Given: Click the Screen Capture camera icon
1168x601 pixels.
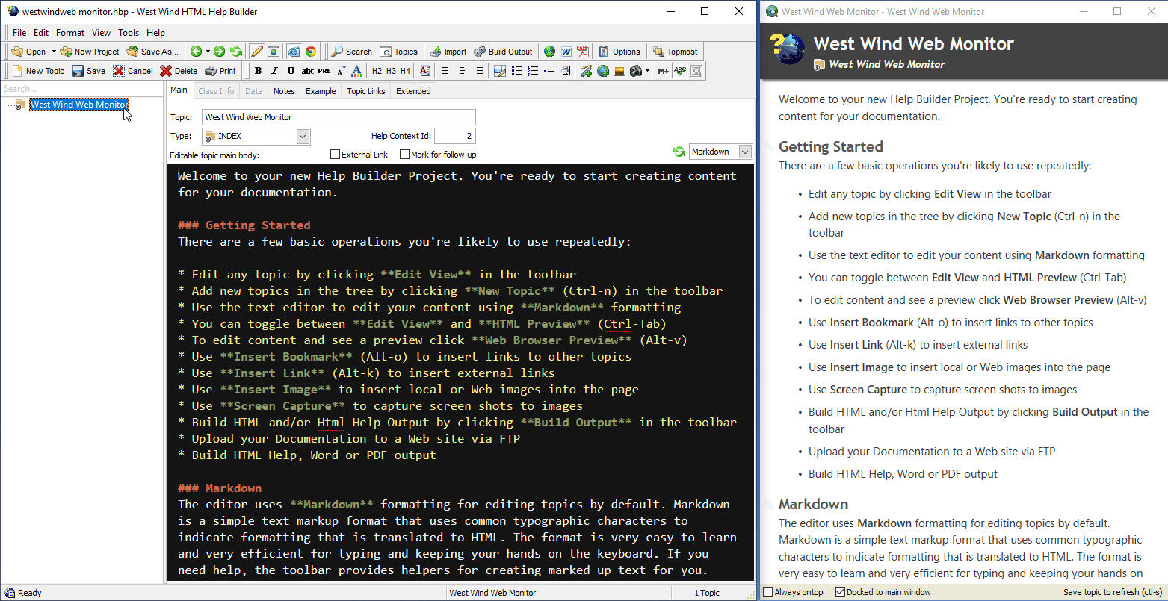Looking at the screenshot, I should pos(636,71).
